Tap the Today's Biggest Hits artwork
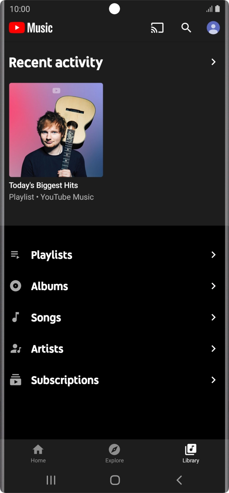 pyautogui.click(x=56, y=129)
